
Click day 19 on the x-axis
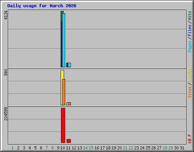tap(114, 148)
